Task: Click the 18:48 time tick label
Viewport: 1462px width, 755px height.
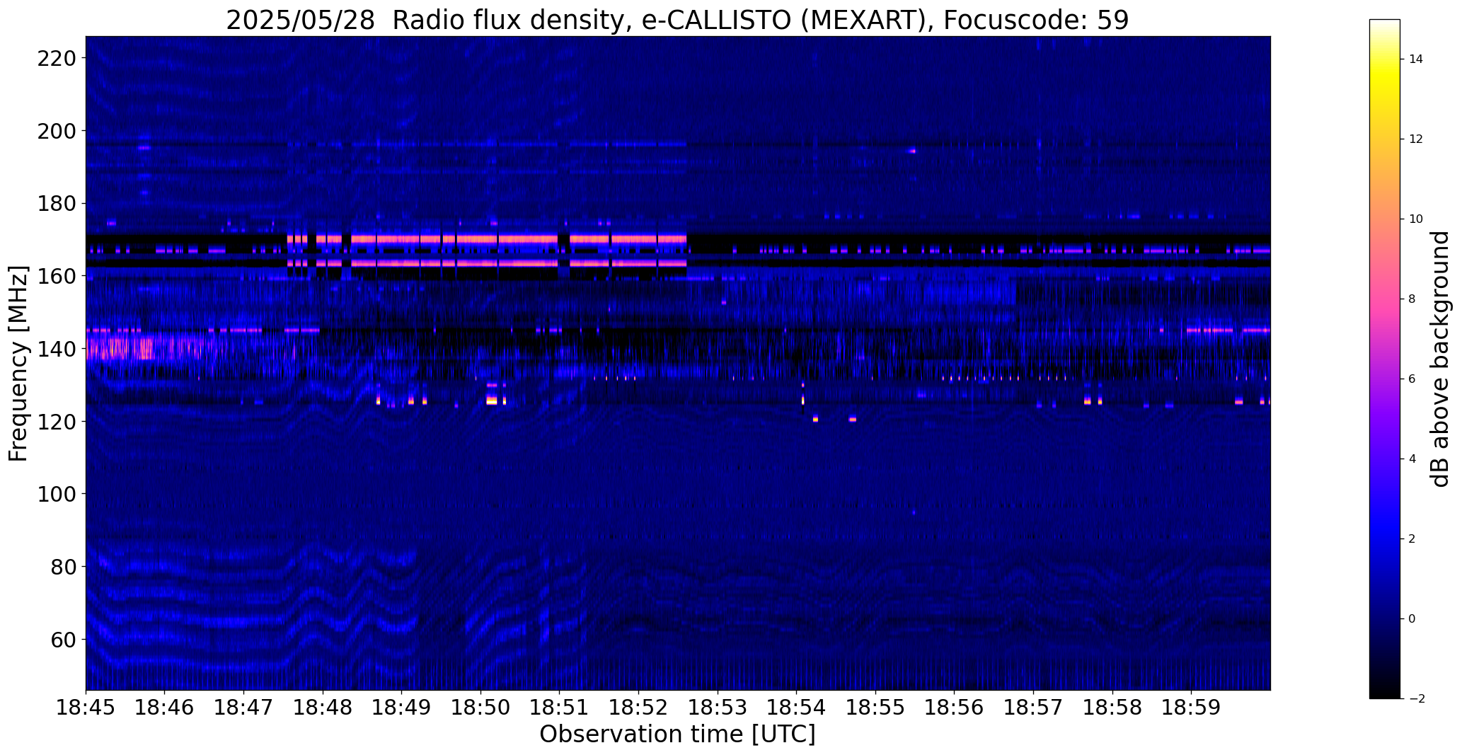Action: 323,708
